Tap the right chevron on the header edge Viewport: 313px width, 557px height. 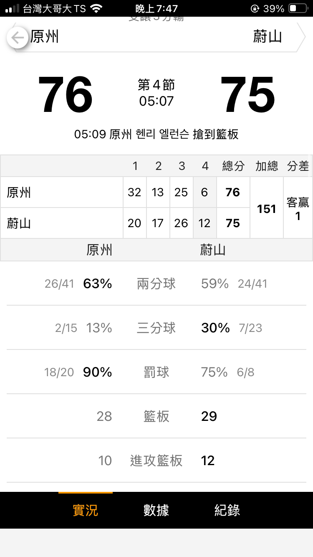point(301,37)
